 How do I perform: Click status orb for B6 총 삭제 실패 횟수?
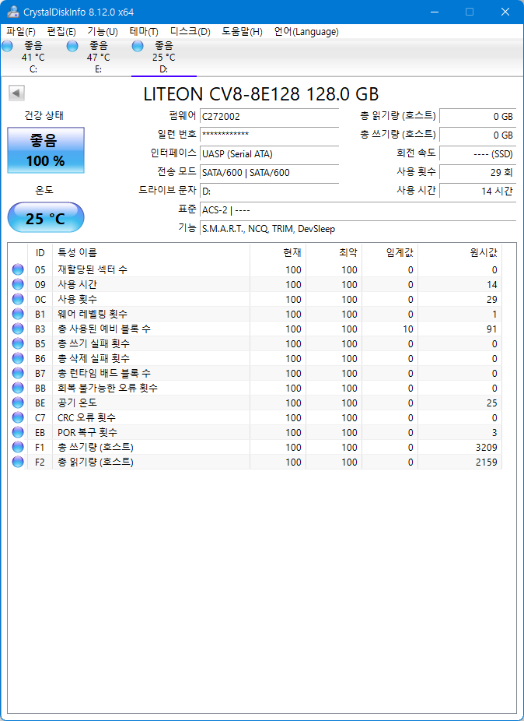[18, 358]
